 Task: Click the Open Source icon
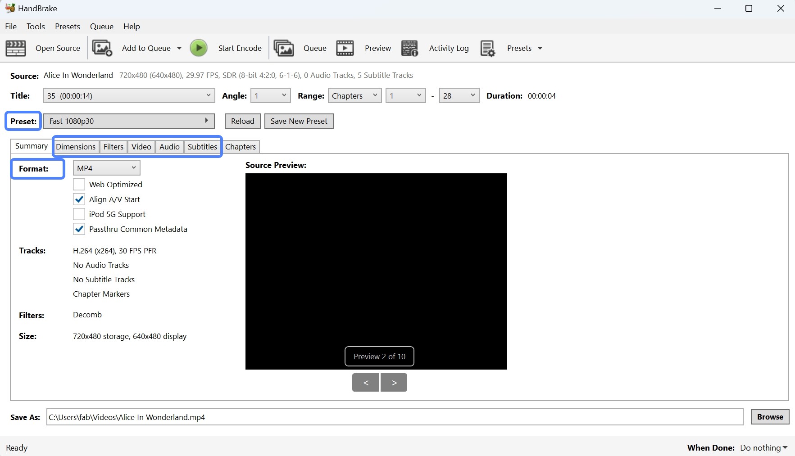(x=15, y=48)
